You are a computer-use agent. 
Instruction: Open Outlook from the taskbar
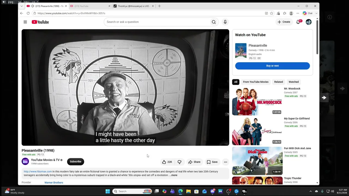[x=204, y=191]
